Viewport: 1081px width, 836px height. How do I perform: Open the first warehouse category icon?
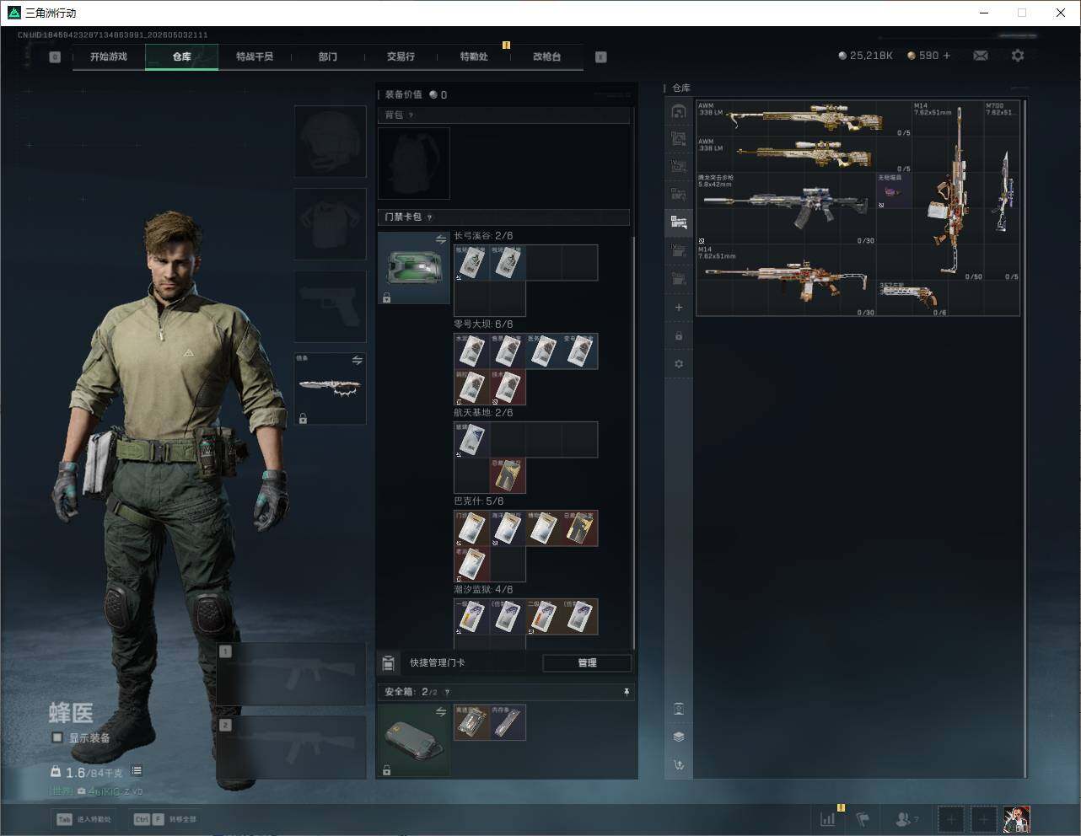pyautogui.click(x=679, y=111)
